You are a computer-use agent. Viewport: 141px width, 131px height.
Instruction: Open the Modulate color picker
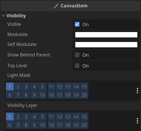tap(106, 35)
